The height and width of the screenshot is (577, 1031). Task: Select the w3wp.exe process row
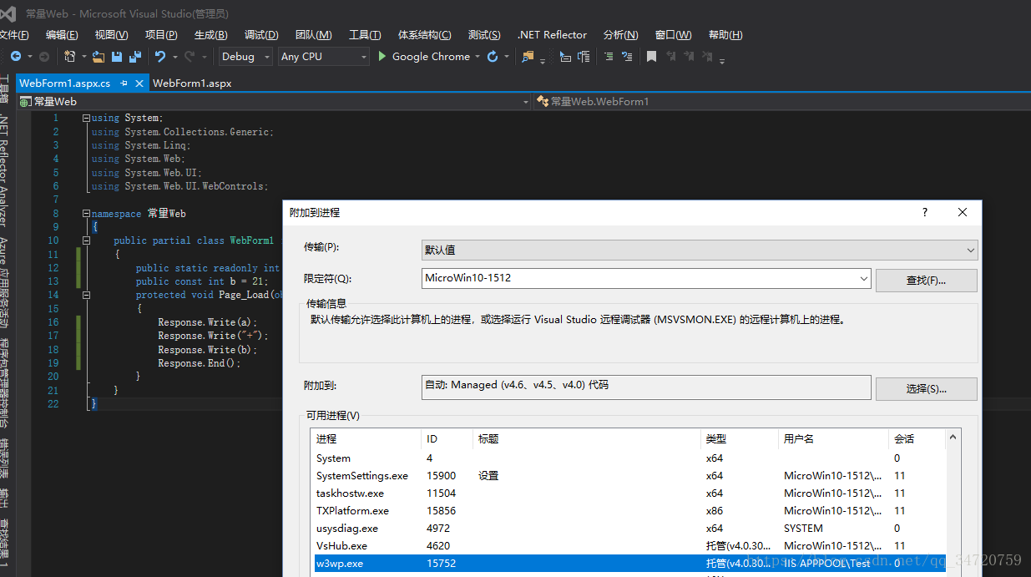(630, 564)
